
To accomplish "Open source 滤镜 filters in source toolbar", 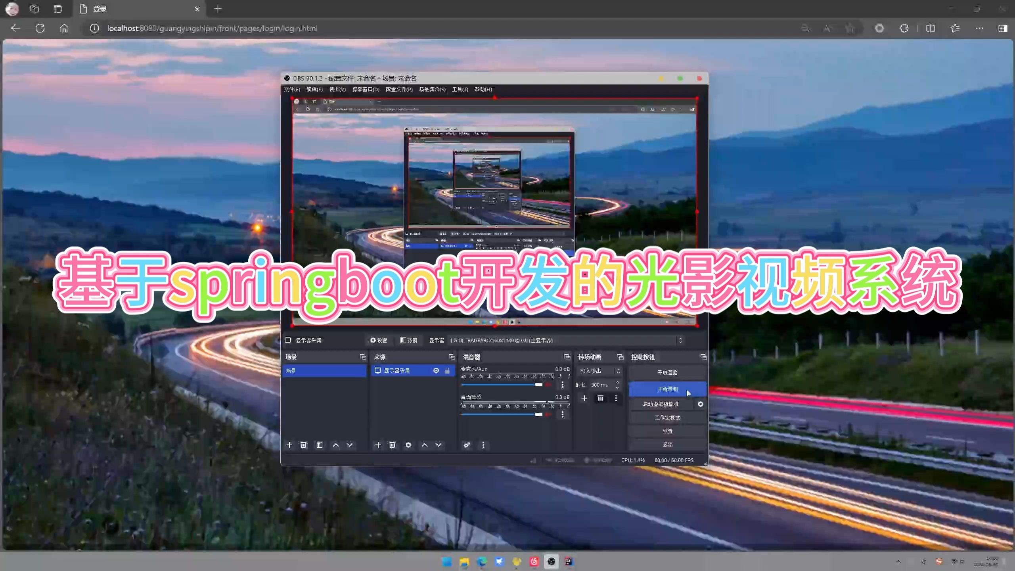I will tap(408, 340).
